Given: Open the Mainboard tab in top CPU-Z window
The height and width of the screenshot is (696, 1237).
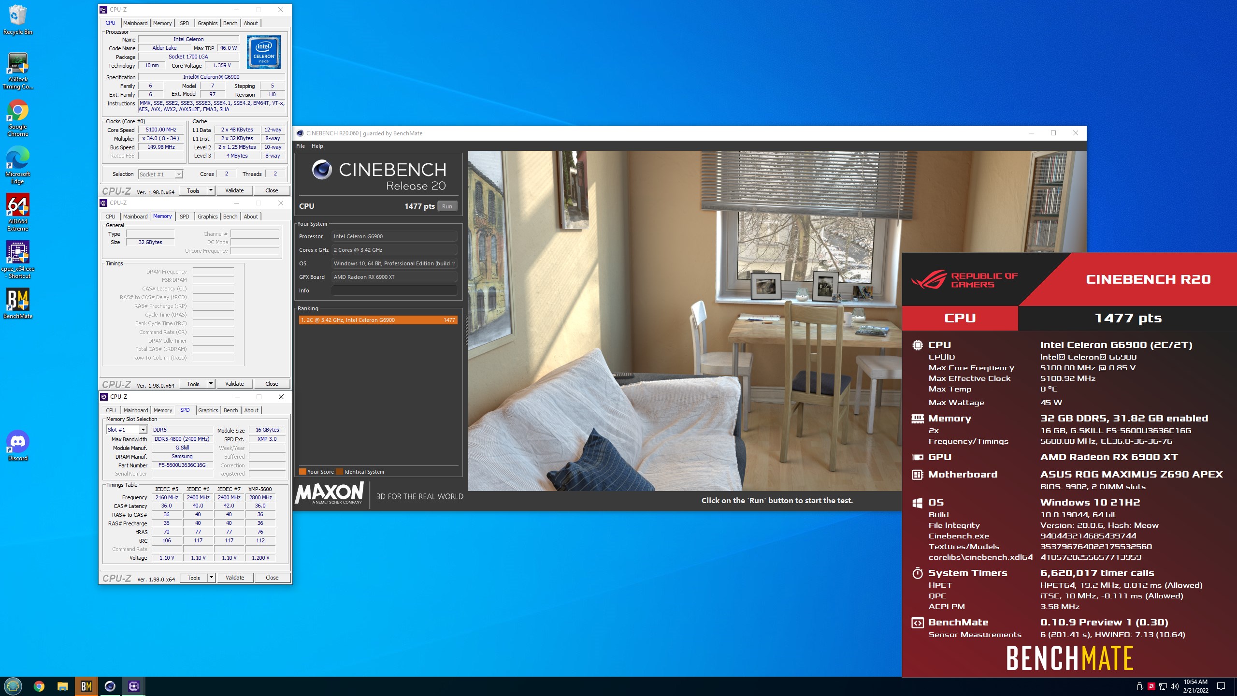Looking at the screenshot, I should click(135, 23).
